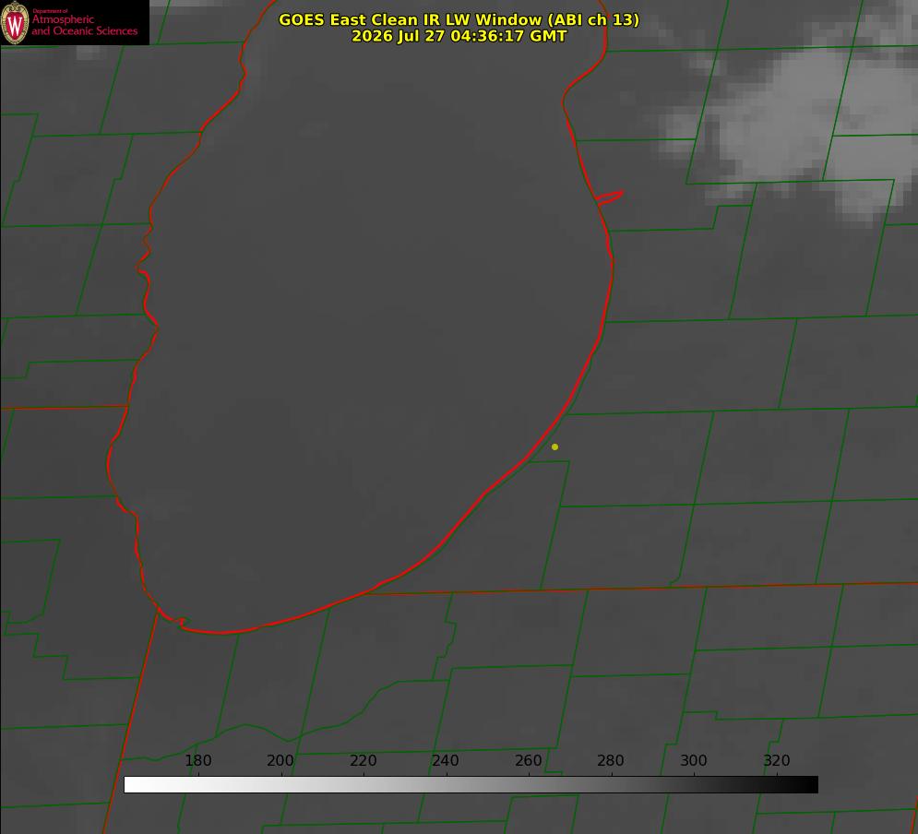Click the grayscale temperature colorbar
918x834 pixels.
471,784
